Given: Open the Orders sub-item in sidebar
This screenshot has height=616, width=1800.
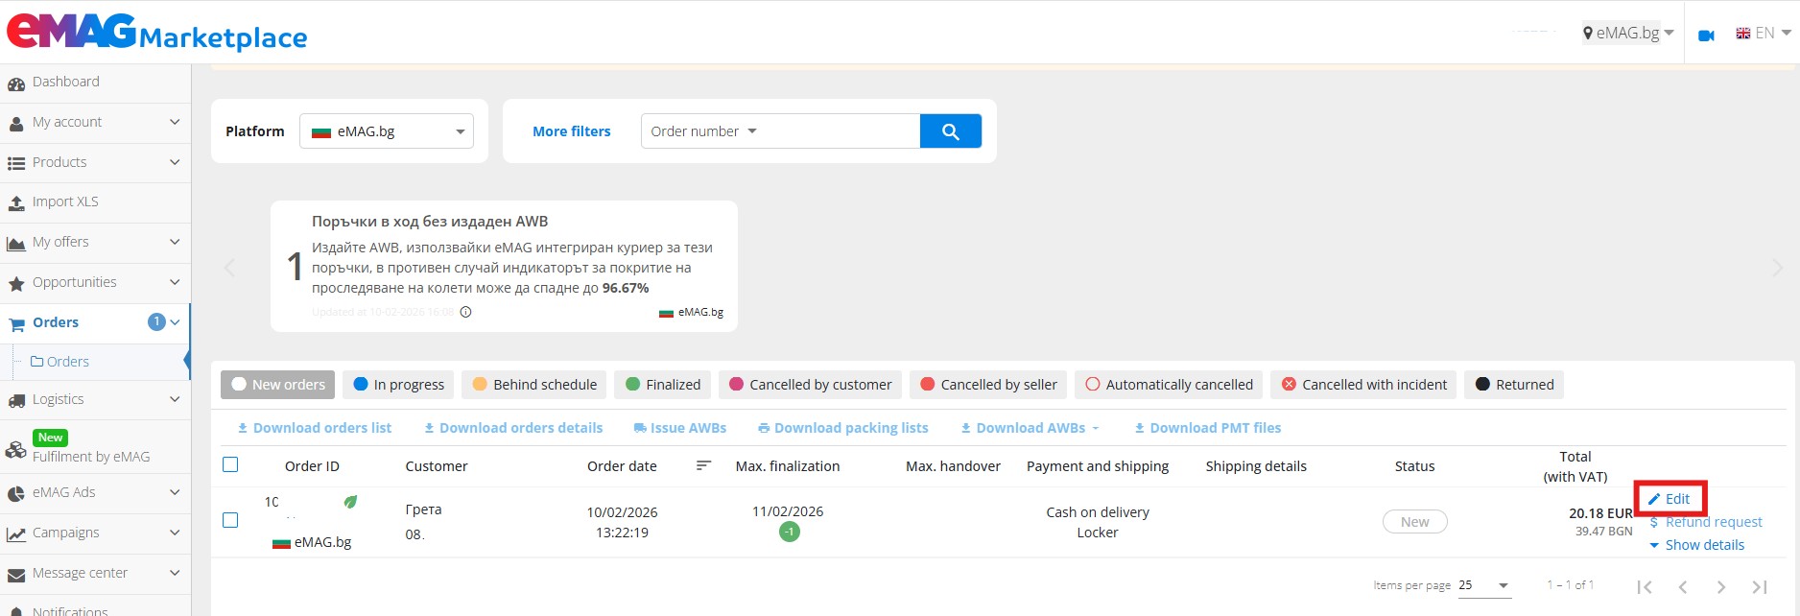Looking at the screenshot, I should click(x=59, y=362).
